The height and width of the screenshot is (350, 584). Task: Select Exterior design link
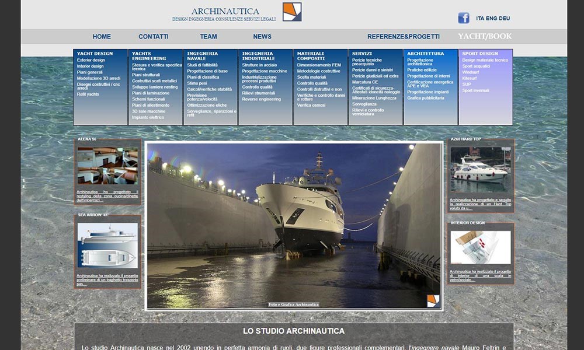tap(91, 60)
